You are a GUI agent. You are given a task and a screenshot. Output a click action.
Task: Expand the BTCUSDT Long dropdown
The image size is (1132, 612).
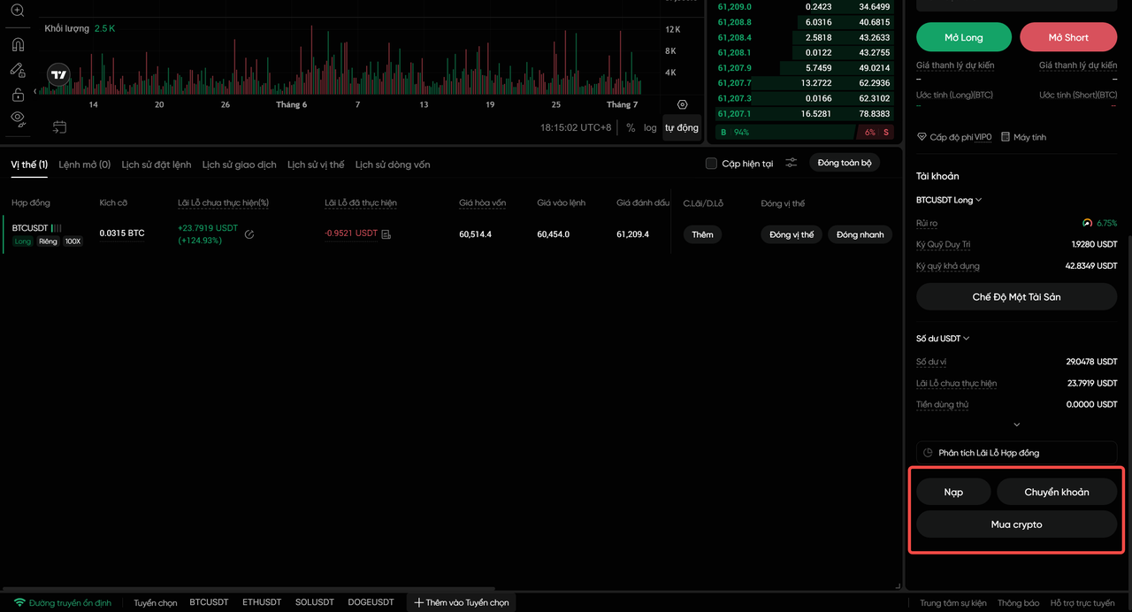click(x=949, y=200)
